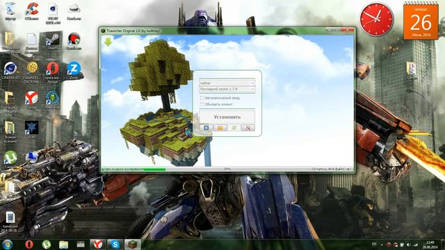This screenshot has height=250, width=445.
Task: Click the blue support icon button in TLauncher
Action: [x=207, y=128]
